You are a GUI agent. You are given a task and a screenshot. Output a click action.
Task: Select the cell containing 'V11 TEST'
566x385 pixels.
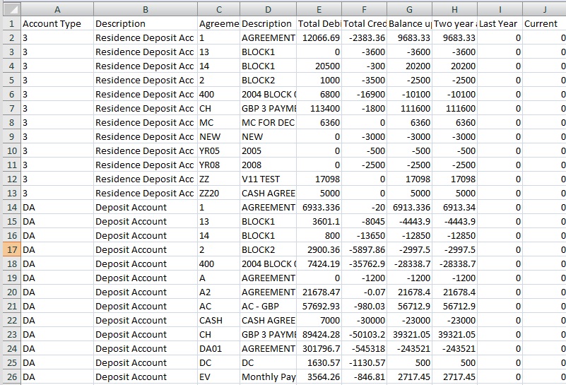point(269,179)
